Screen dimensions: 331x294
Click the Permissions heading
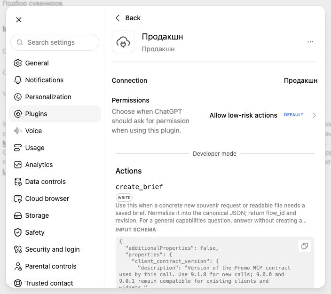[130, 100]
